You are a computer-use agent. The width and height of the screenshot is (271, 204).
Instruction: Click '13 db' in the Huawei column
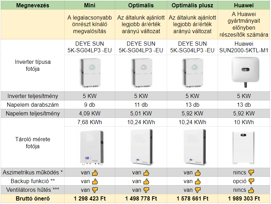[244, 105]
